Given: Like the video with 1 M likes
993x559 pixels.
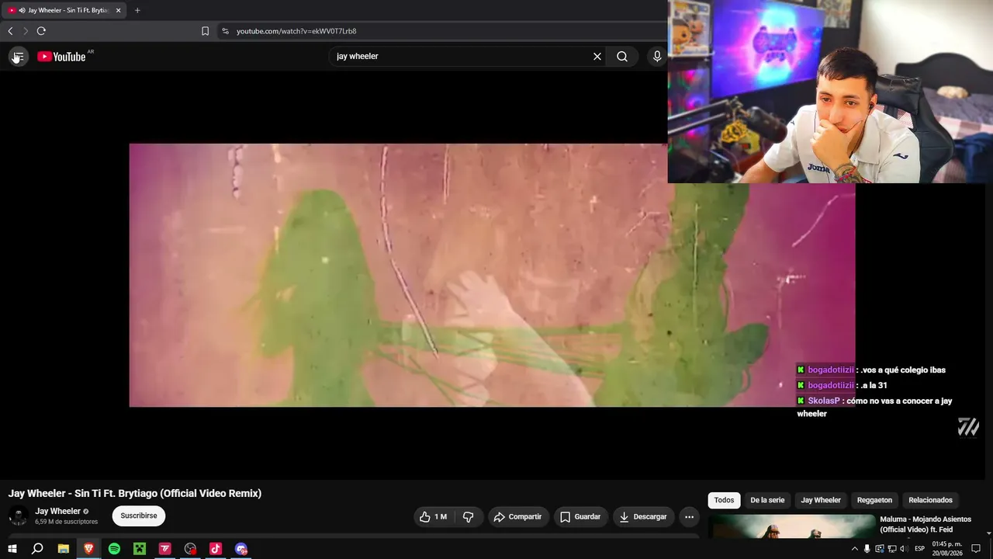Looking at the screenshot, I should [x=434, y=517].
